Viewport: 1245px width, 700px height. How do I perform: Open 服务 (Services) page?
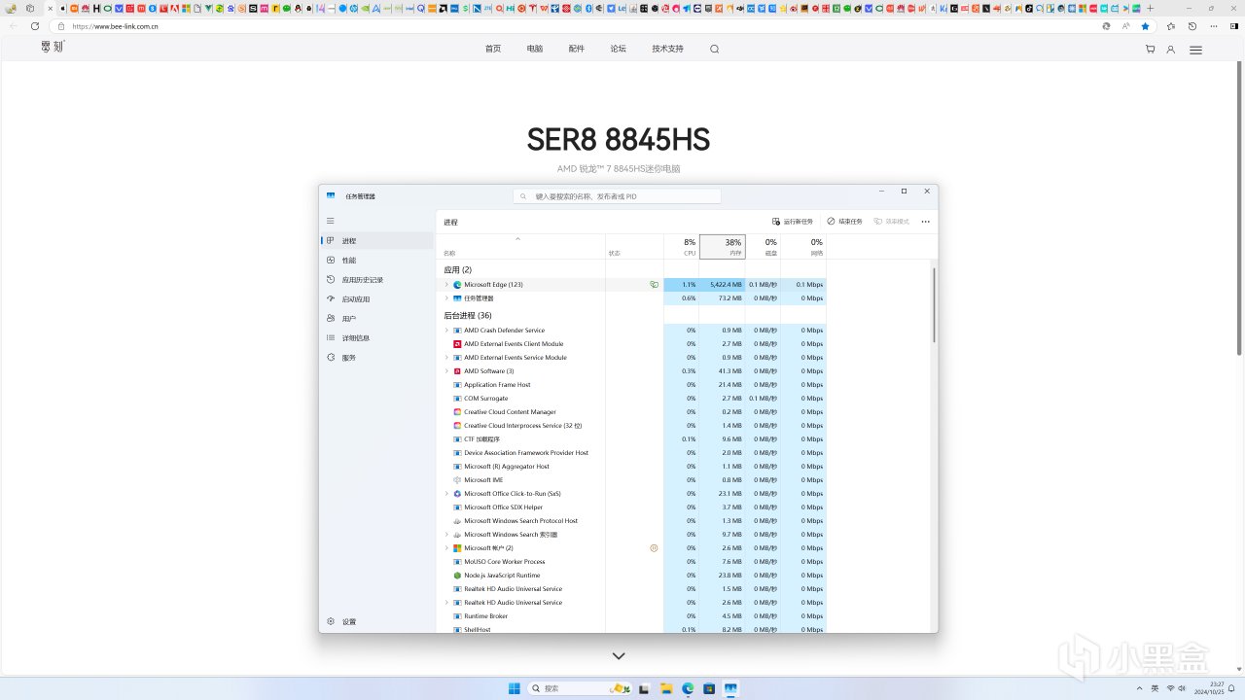click(377, 358)
